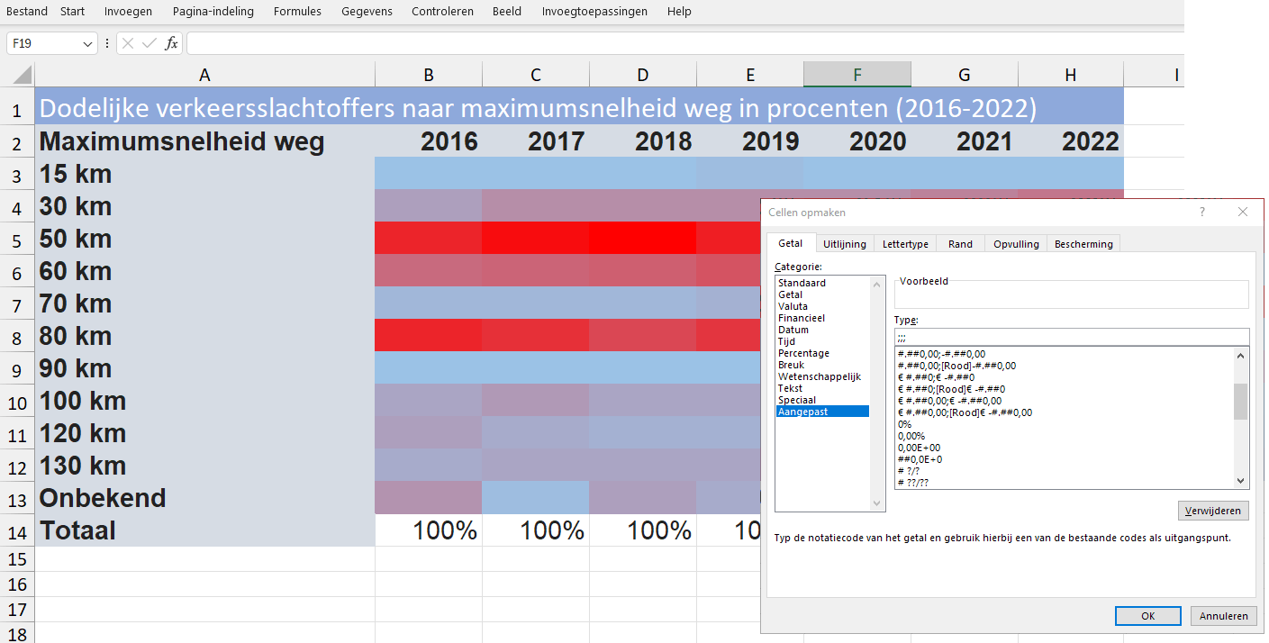Image resolution: width=1269 pixels, height=643 pixels.
Task: Click inside the formula bar input
Action: (684, 43)
